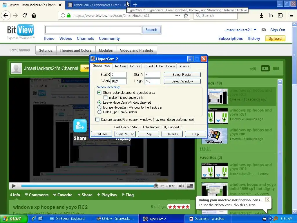Click the Select Window button

click(182, 81)
